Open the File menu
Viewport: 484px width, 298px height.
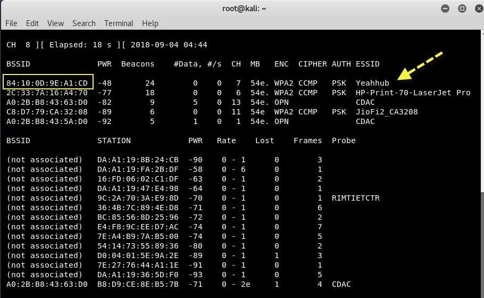[11, 23]
